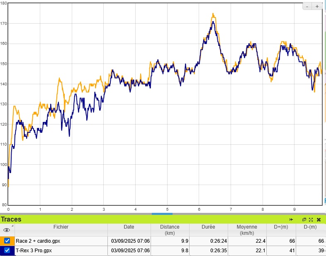This screenshot has height=256, width=326.
Task: Click the blue splitter handle above Traces
Action: point(162,214)
